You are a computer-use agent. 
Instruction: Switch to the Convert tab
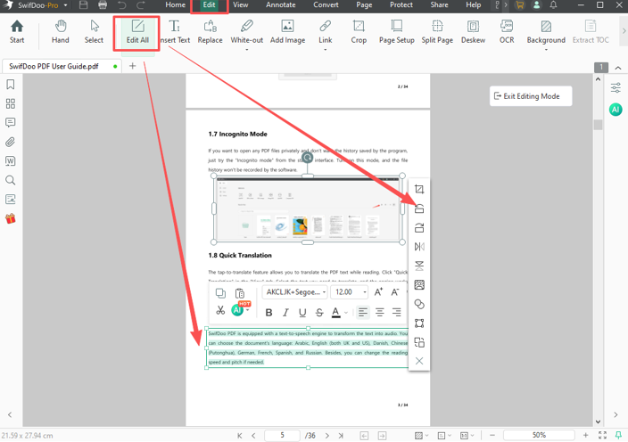coord(326,5)
